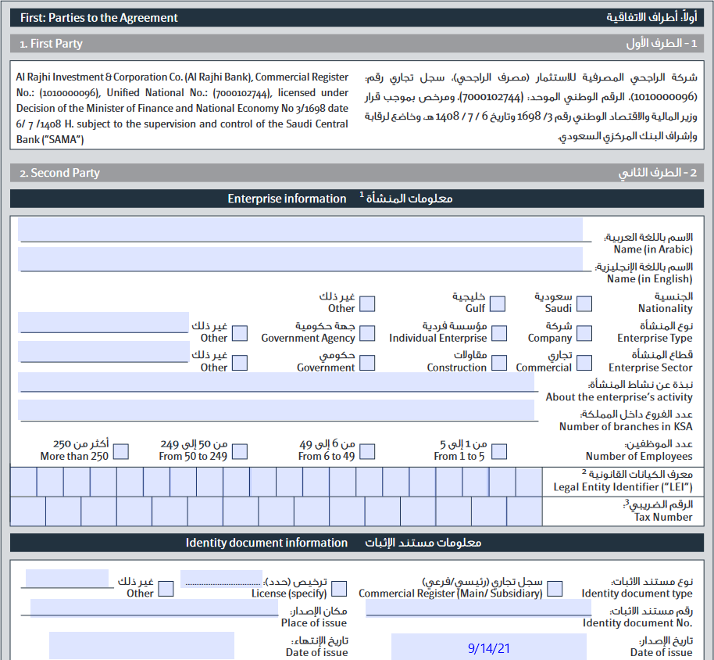Click the Name (in English) field

click(x=301, y=260)
